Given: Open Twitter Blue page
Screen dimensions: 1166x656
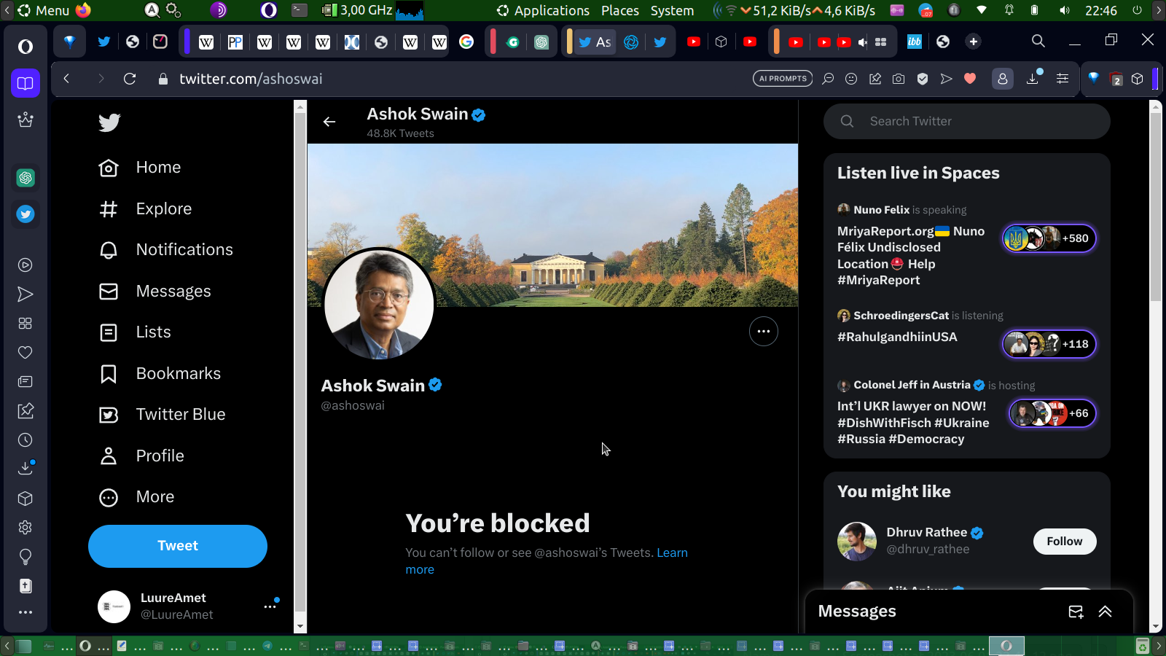Looking at the screenshot, I should 162,415.
